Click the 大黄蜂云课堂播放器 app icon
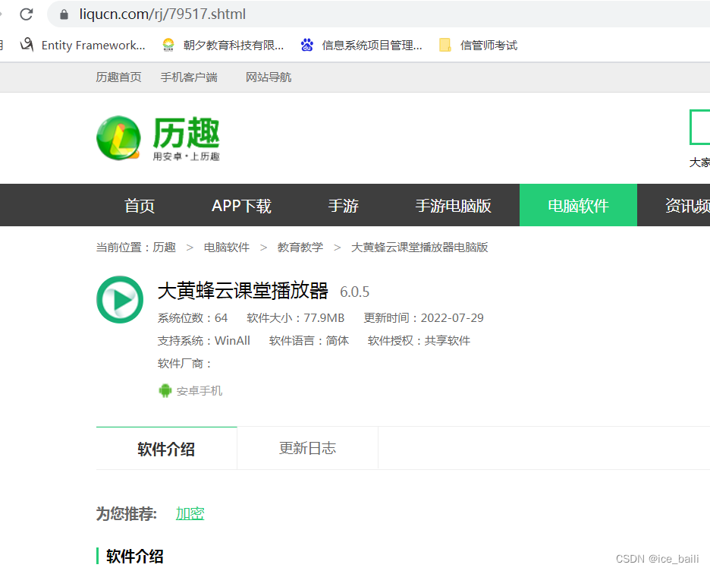The image size is (710, 571). (x=120, y=299)
